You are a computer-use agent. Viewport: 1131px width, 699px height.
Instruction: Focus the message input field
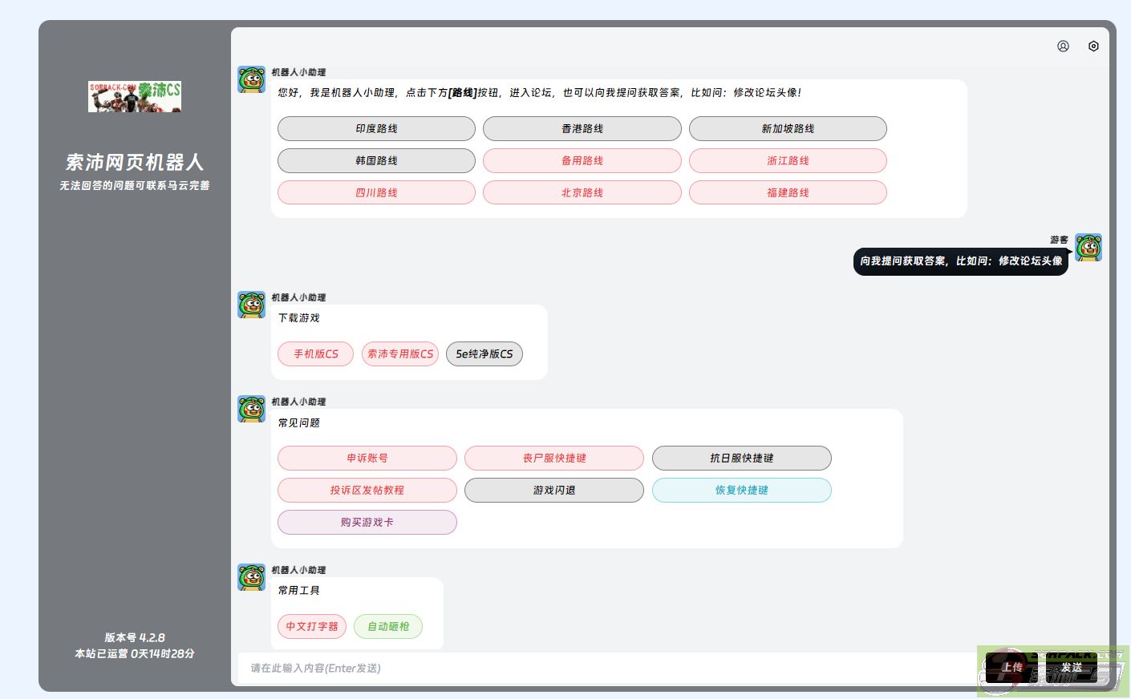coord(602,669)
